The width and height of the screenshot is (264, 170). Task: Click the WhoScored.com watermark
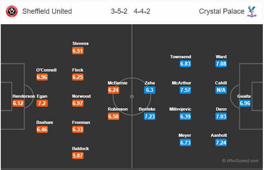tap(240, 161)
